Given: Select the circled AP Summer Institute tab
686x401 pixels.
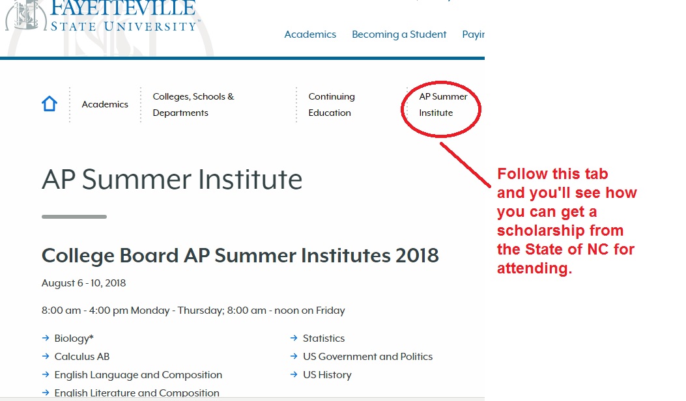Looking at the screenshot, I should click(x=443, y=105).
